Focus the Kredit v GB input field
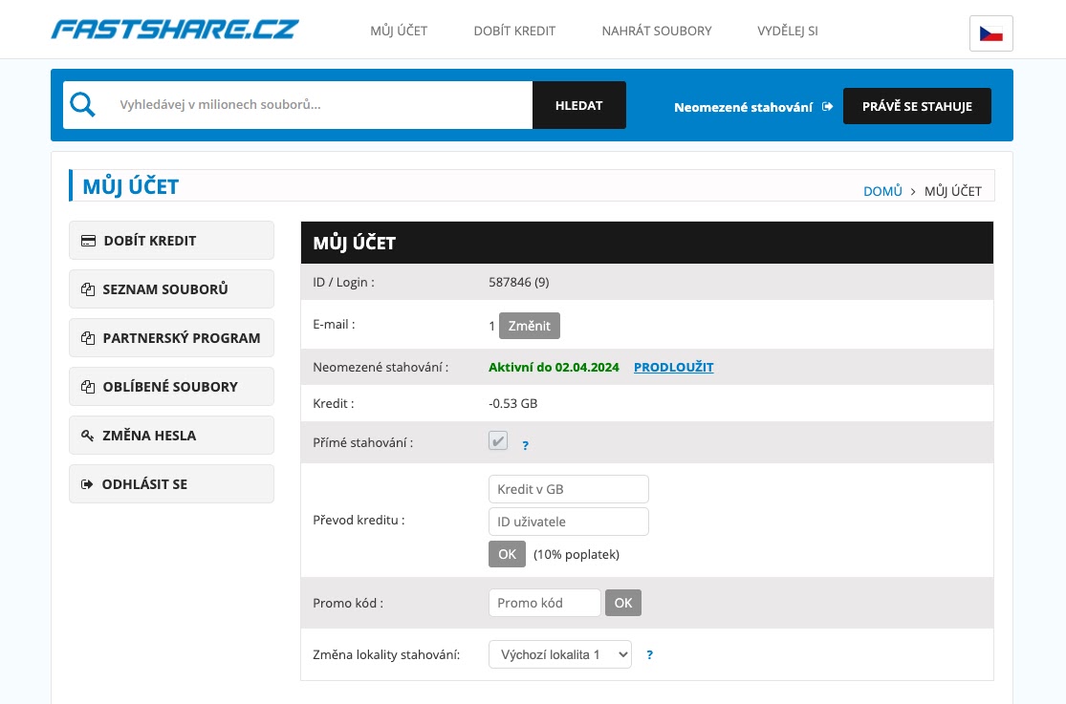This screenshot has width=1066, height=704. point(568,489)
